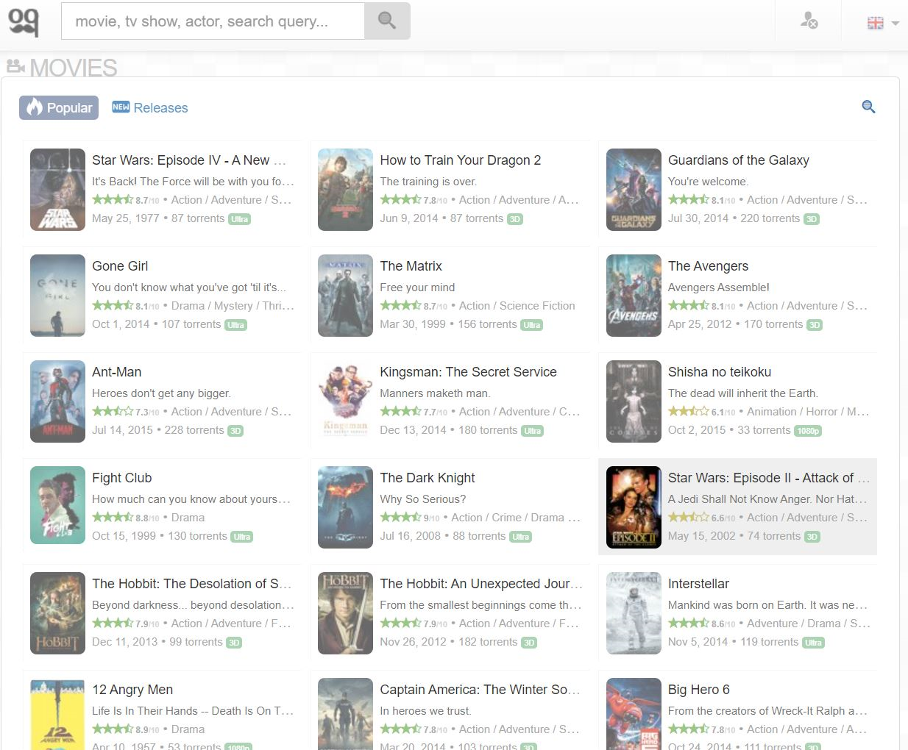
Task: Open Guardians of the Galaxy poster
Action: pos(634,190)
